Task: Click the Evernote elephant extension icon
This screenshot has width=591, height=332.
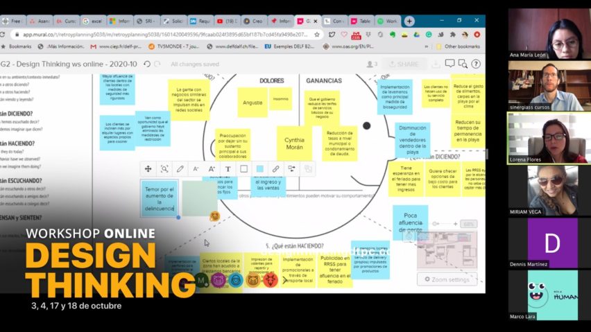Action: click(393, 35)
